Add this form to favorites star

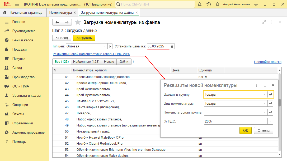point(78,22)
